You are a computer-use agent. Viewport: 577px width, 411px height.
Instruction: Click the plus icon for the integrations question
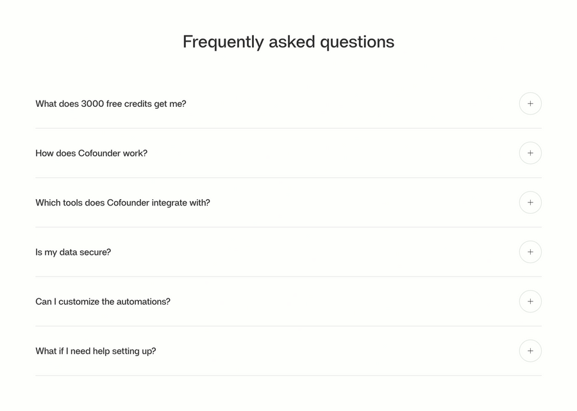pos(530,202)
